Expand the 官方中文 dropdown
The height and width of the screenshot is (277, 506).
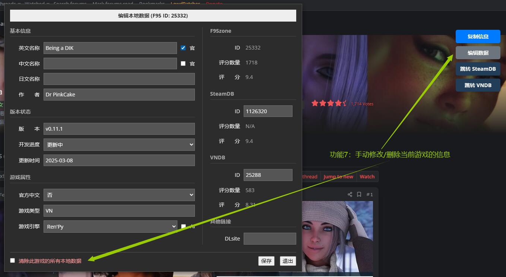[x=119, y=195]
